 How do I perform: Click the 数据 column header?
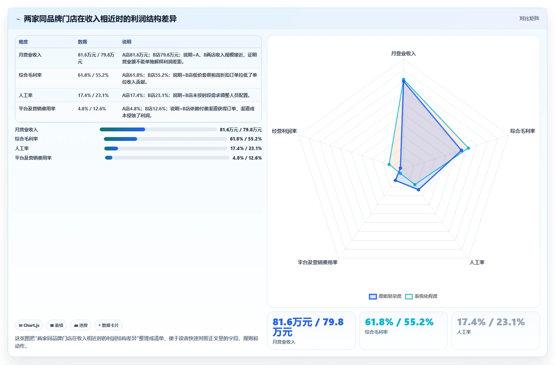click(x=83, y=42)
